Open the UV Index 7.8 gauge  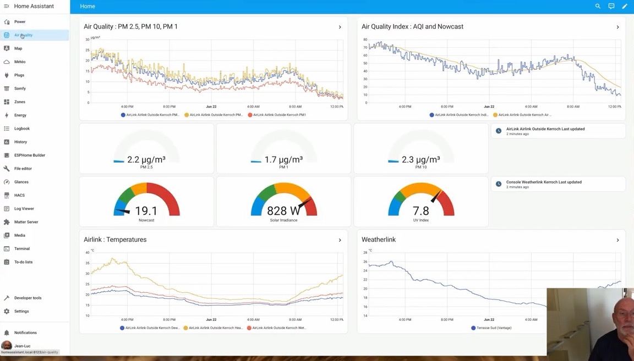tap(421, 202)
